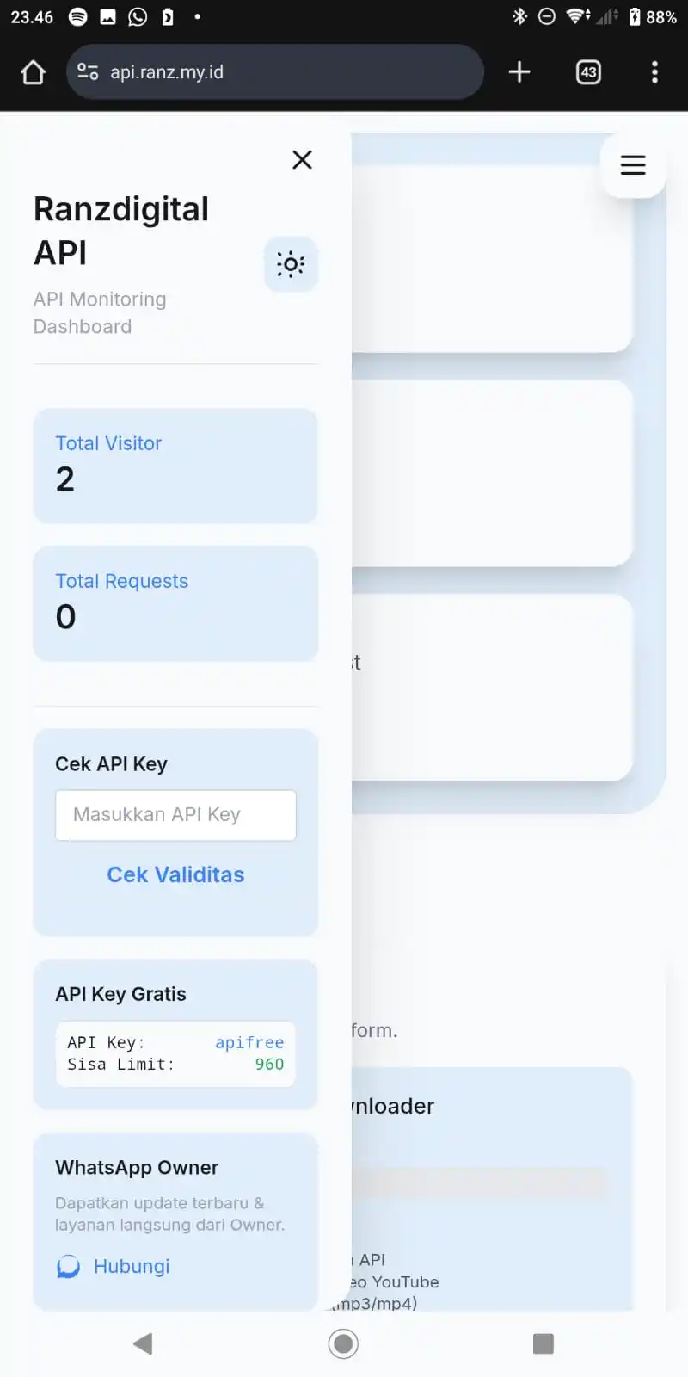Viewport: 688px width, 1377px height.
Task: Tap the Android recent apps square button
Action: pos(544,1343)
